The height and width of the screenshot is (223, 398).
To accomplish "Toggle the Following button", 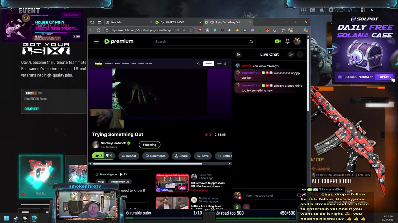I will coord(150,145).
